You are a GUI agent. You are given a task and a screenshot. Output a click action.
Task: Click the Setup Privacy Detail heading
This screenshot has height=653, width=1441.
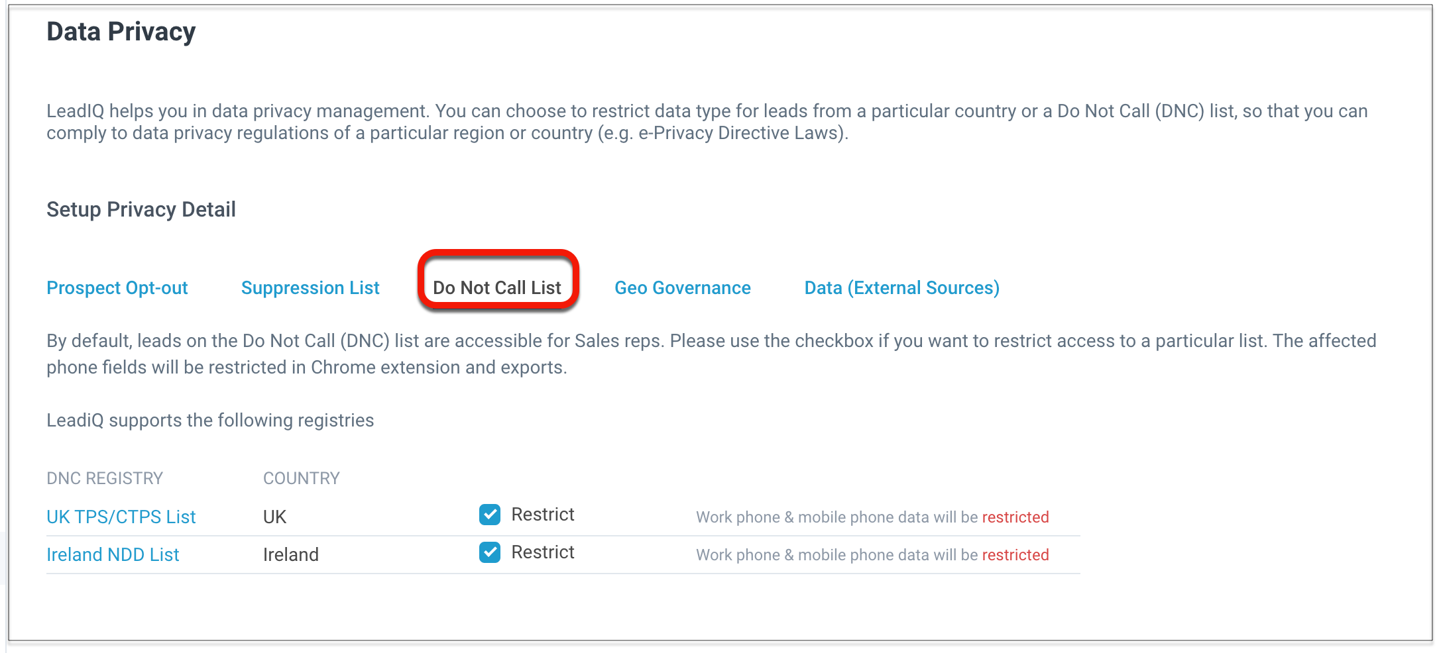[141, 209]
